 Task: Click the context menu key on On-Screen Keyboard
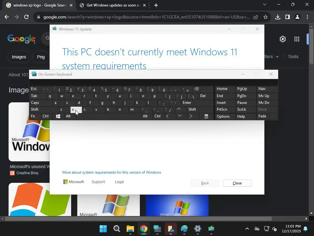coord(206,116)
